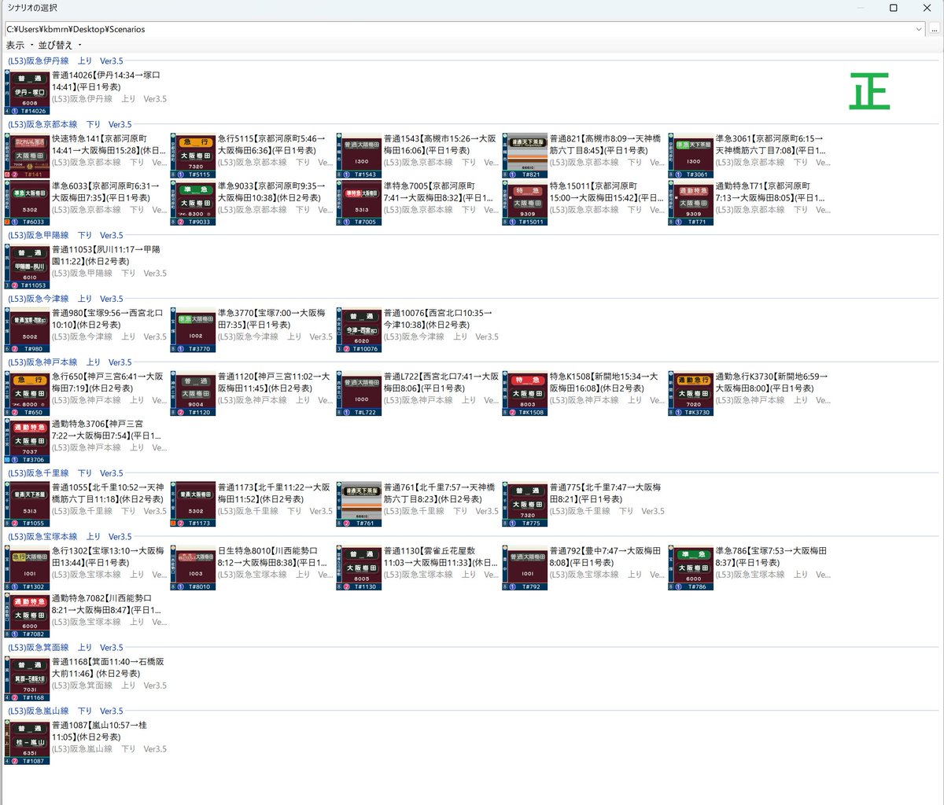
Task: Select 通勤特急T71 京都河原町 scenario thumbnail
Action: [x=691, y=203]
